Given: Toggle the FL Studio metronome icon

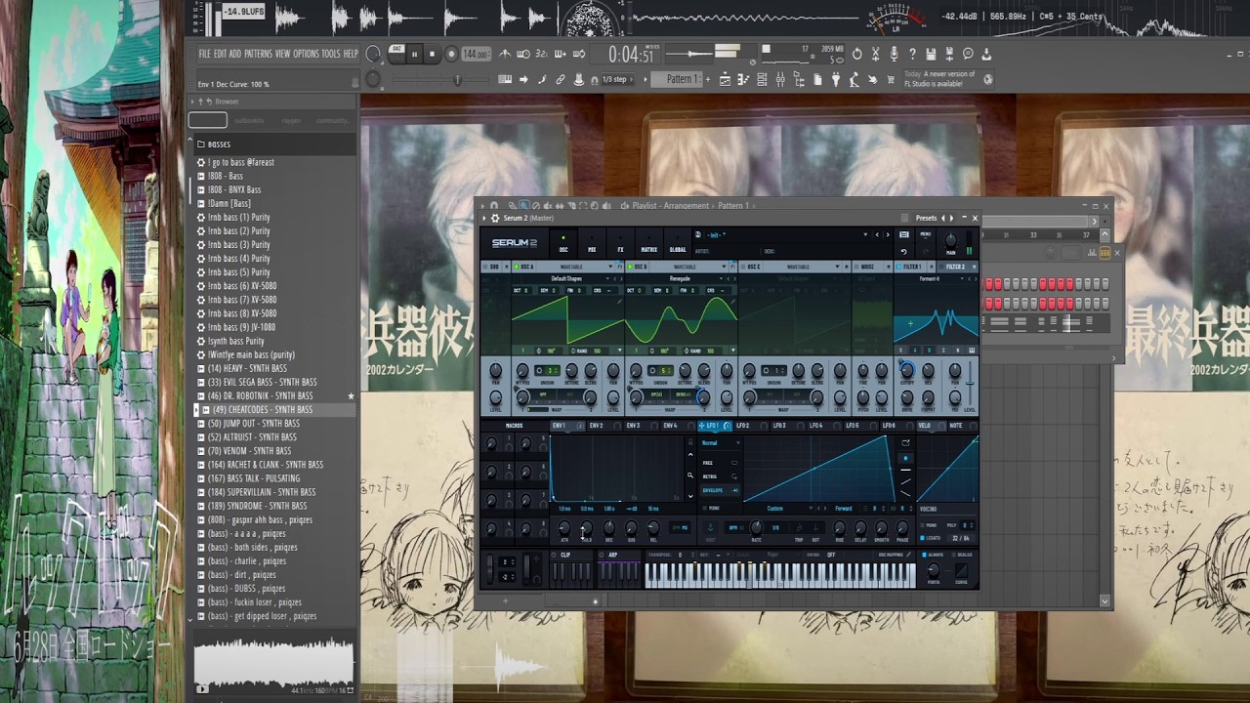Looking at the screenshot, I should coord(505,54).
